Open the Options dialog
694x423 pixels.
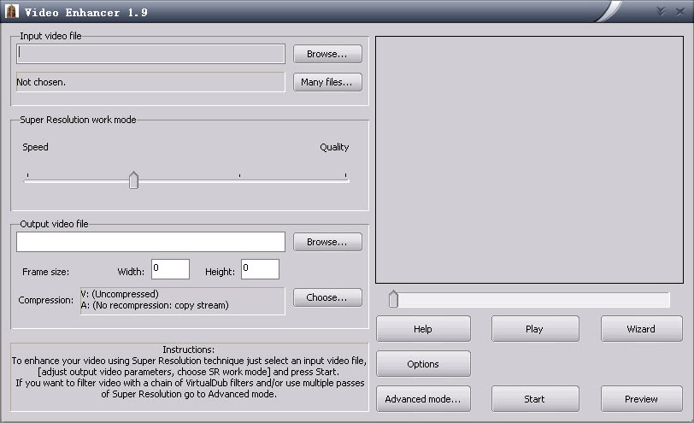point(423,364)
